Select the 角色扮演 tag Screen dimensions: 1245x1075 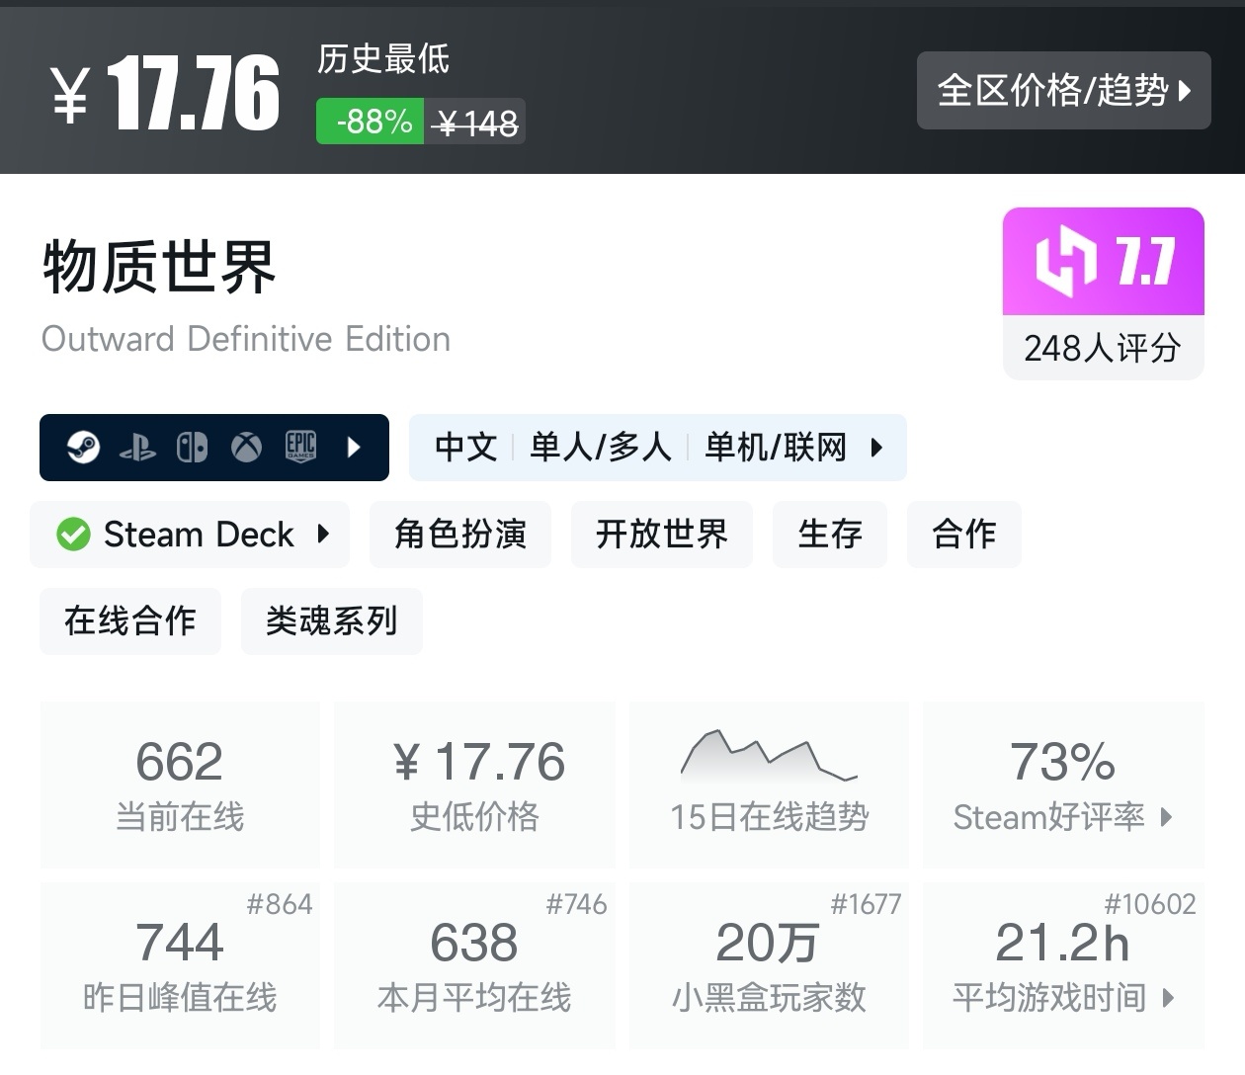point(460,535)
